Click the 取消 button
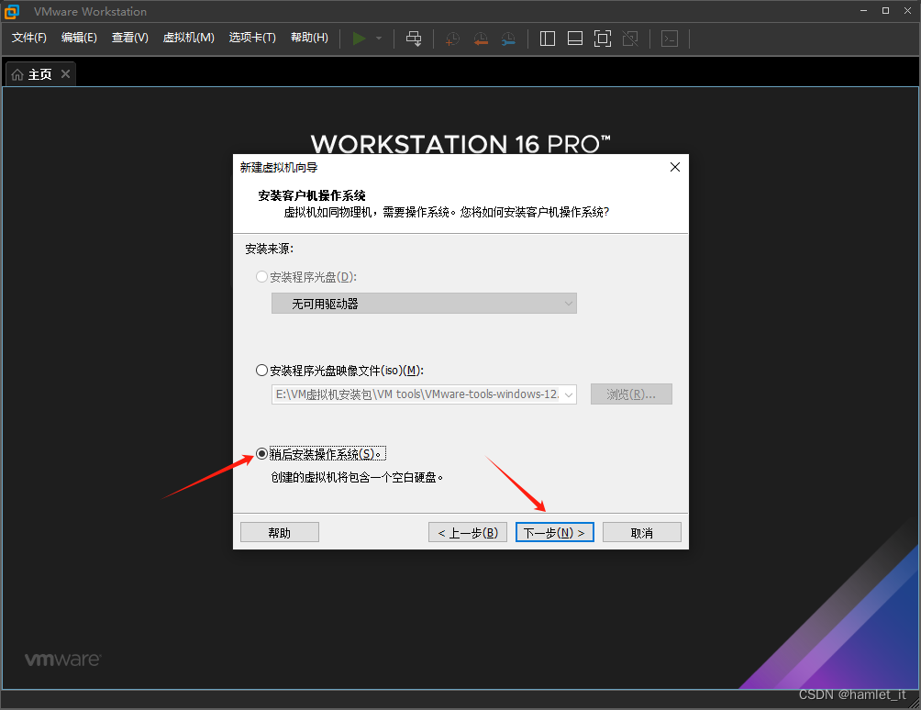 coord(642,533)
